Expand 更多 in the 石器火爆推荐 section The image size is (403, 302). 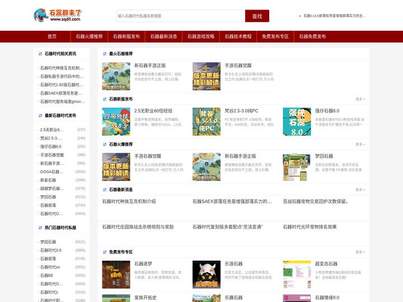click(x=360, y=144)
